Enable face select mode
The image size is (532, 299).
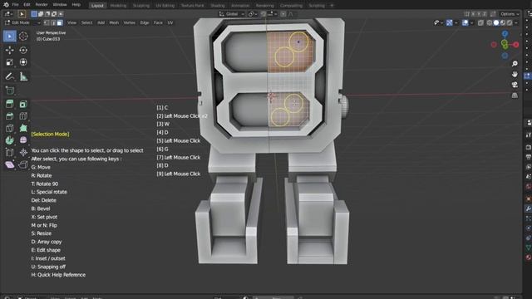click(x=60, y=22)
